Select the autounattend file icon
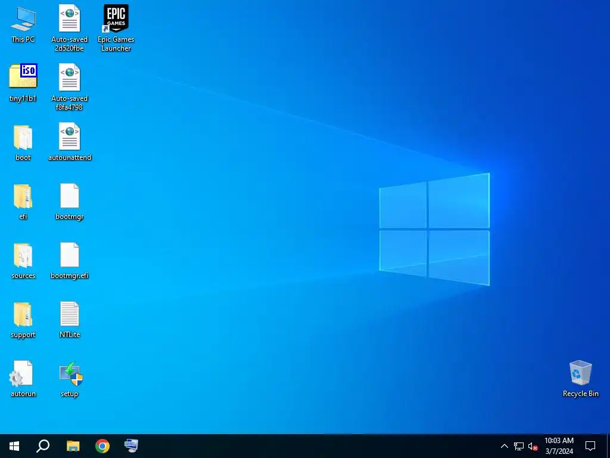 70,142
